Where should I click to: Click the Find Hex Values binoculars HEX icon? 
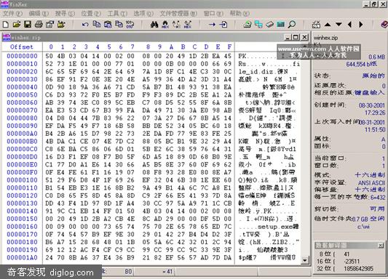pos(165,25)
